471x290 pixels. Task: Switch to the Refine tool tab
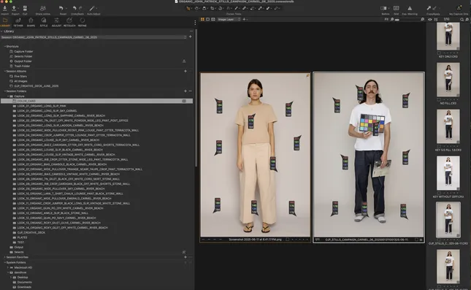pyautogui.click(x=83, y=22)
